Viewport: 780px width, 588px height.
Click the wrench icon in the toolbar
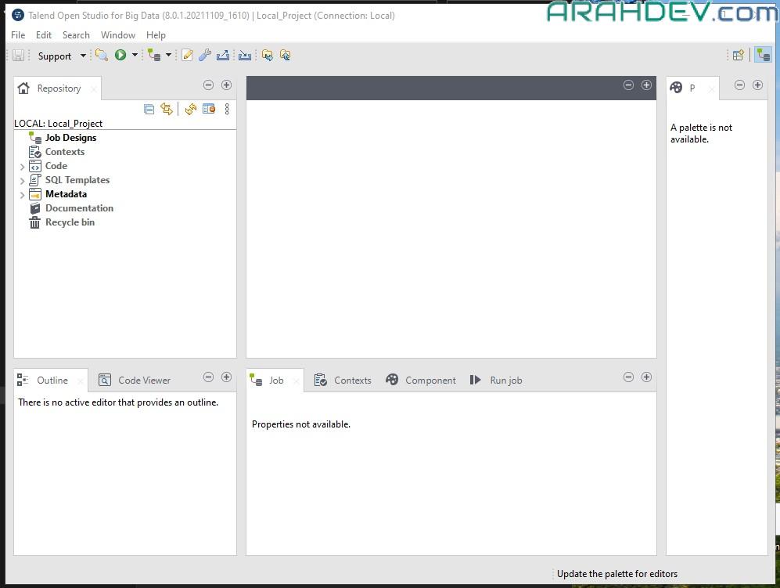pos(205,55)
